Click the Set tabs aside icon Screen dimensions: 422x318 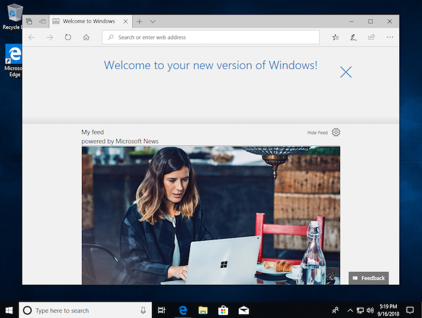point(42,22)
